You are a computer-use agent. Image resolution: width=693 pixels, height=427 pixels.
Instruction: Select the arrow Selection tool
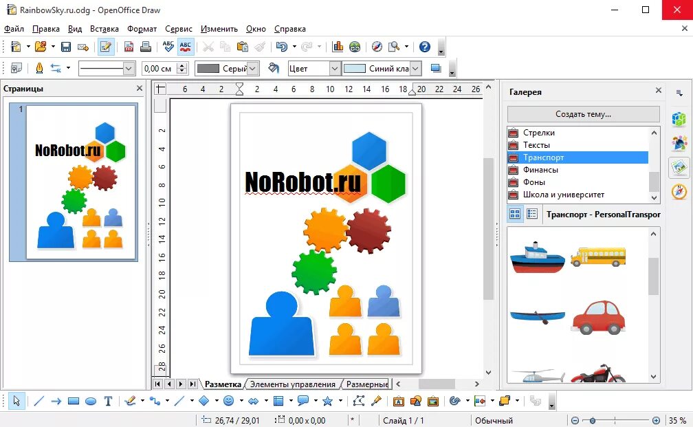click(x=16, y=401)
